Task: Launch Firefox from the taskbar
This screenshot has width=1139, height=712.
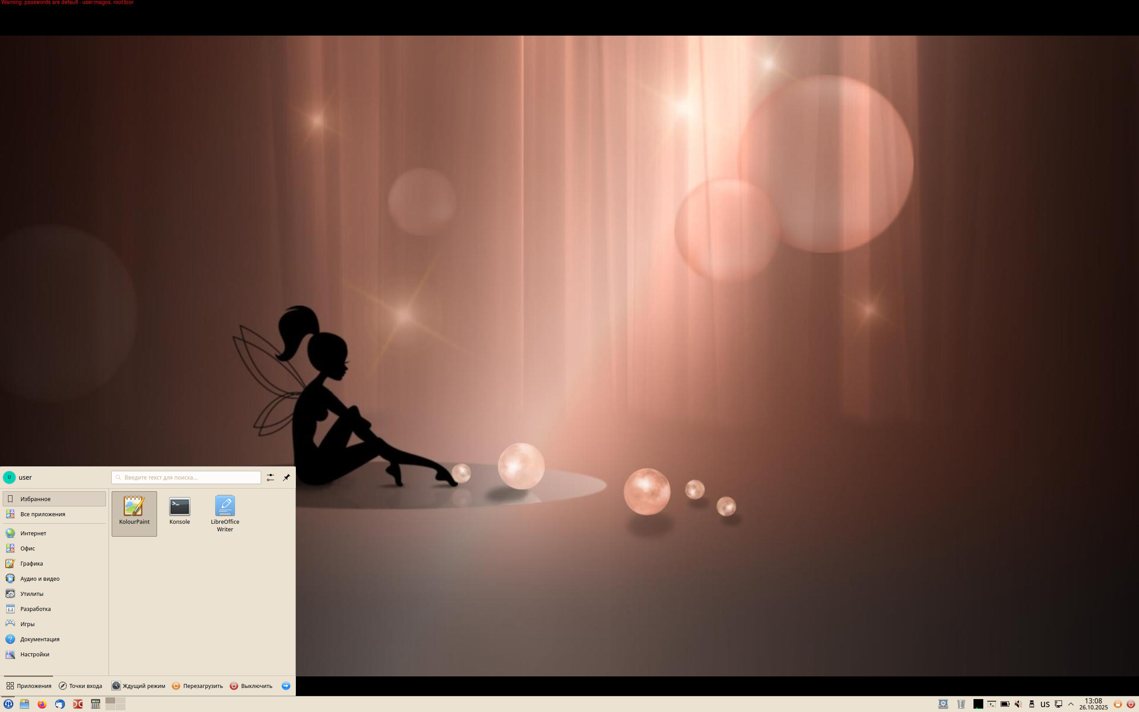Action: coord(42,704)
